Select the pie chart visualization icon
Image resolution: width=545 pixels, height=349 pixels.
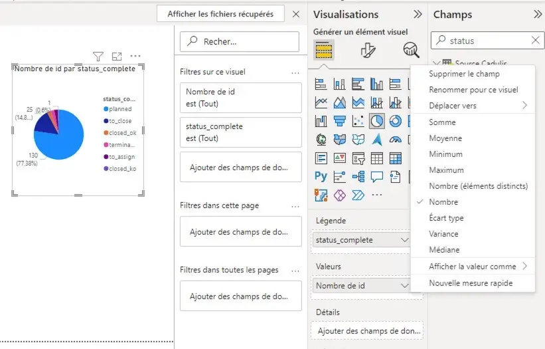[x=376, y=121]
